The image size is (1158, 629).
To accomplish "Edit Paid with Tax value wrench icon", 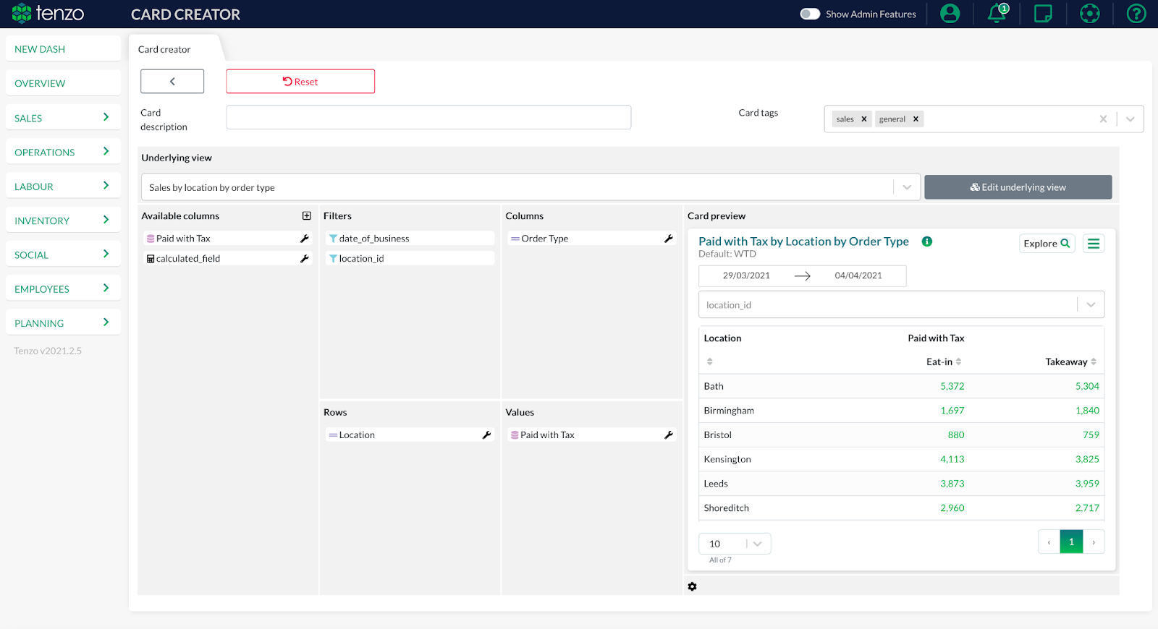I will (x=669, y=435).
